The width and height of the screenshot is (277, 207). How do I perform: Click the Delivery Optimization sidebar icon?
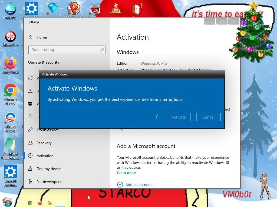coord(30,91)
